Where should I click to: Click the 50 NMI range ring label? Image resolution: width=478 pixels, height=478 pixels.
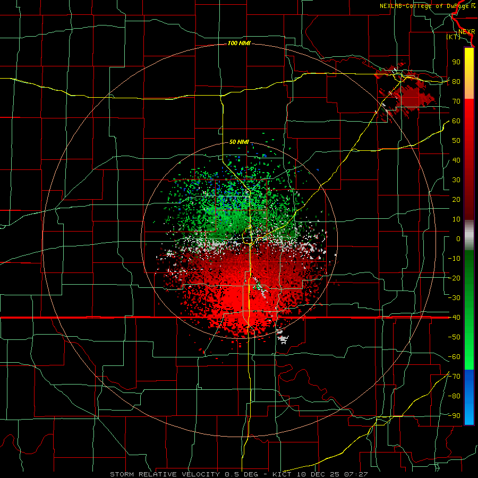(x=239, y=142)
